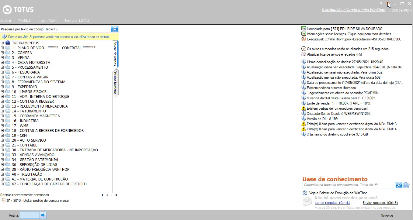The image size is (413, 220).
Task: Select 13 - RECEBIMENTO MERCADORIA row
Action: click(x=40, y=106)
